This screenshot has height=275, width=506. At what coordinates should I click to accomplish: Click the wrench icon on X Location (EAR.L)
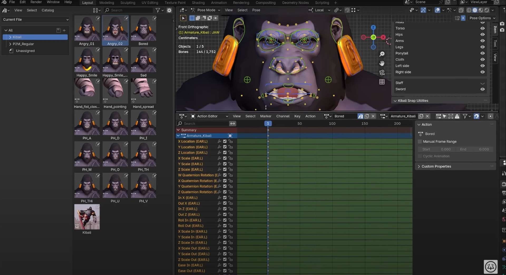coord(219,141)
